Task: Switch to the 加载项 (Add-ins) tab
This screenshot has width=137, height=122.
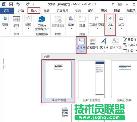Action: tap(131, 11)
